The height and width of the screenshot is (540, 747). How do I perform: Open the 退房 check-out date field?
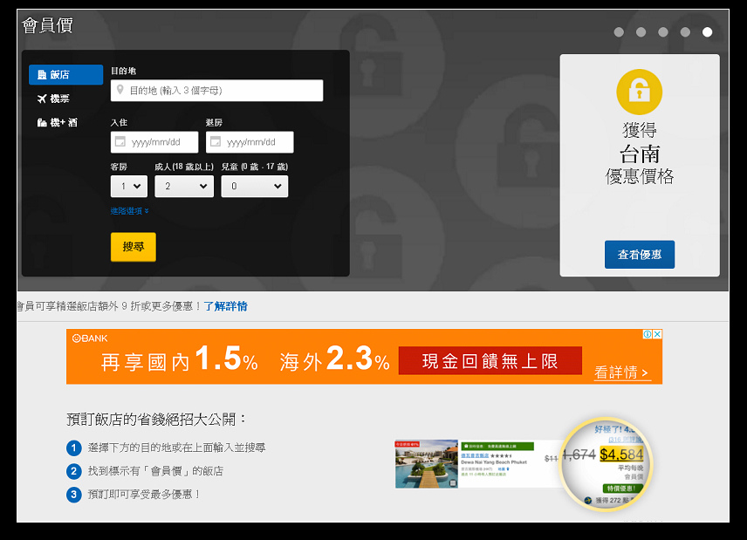(x=250, y=142)
